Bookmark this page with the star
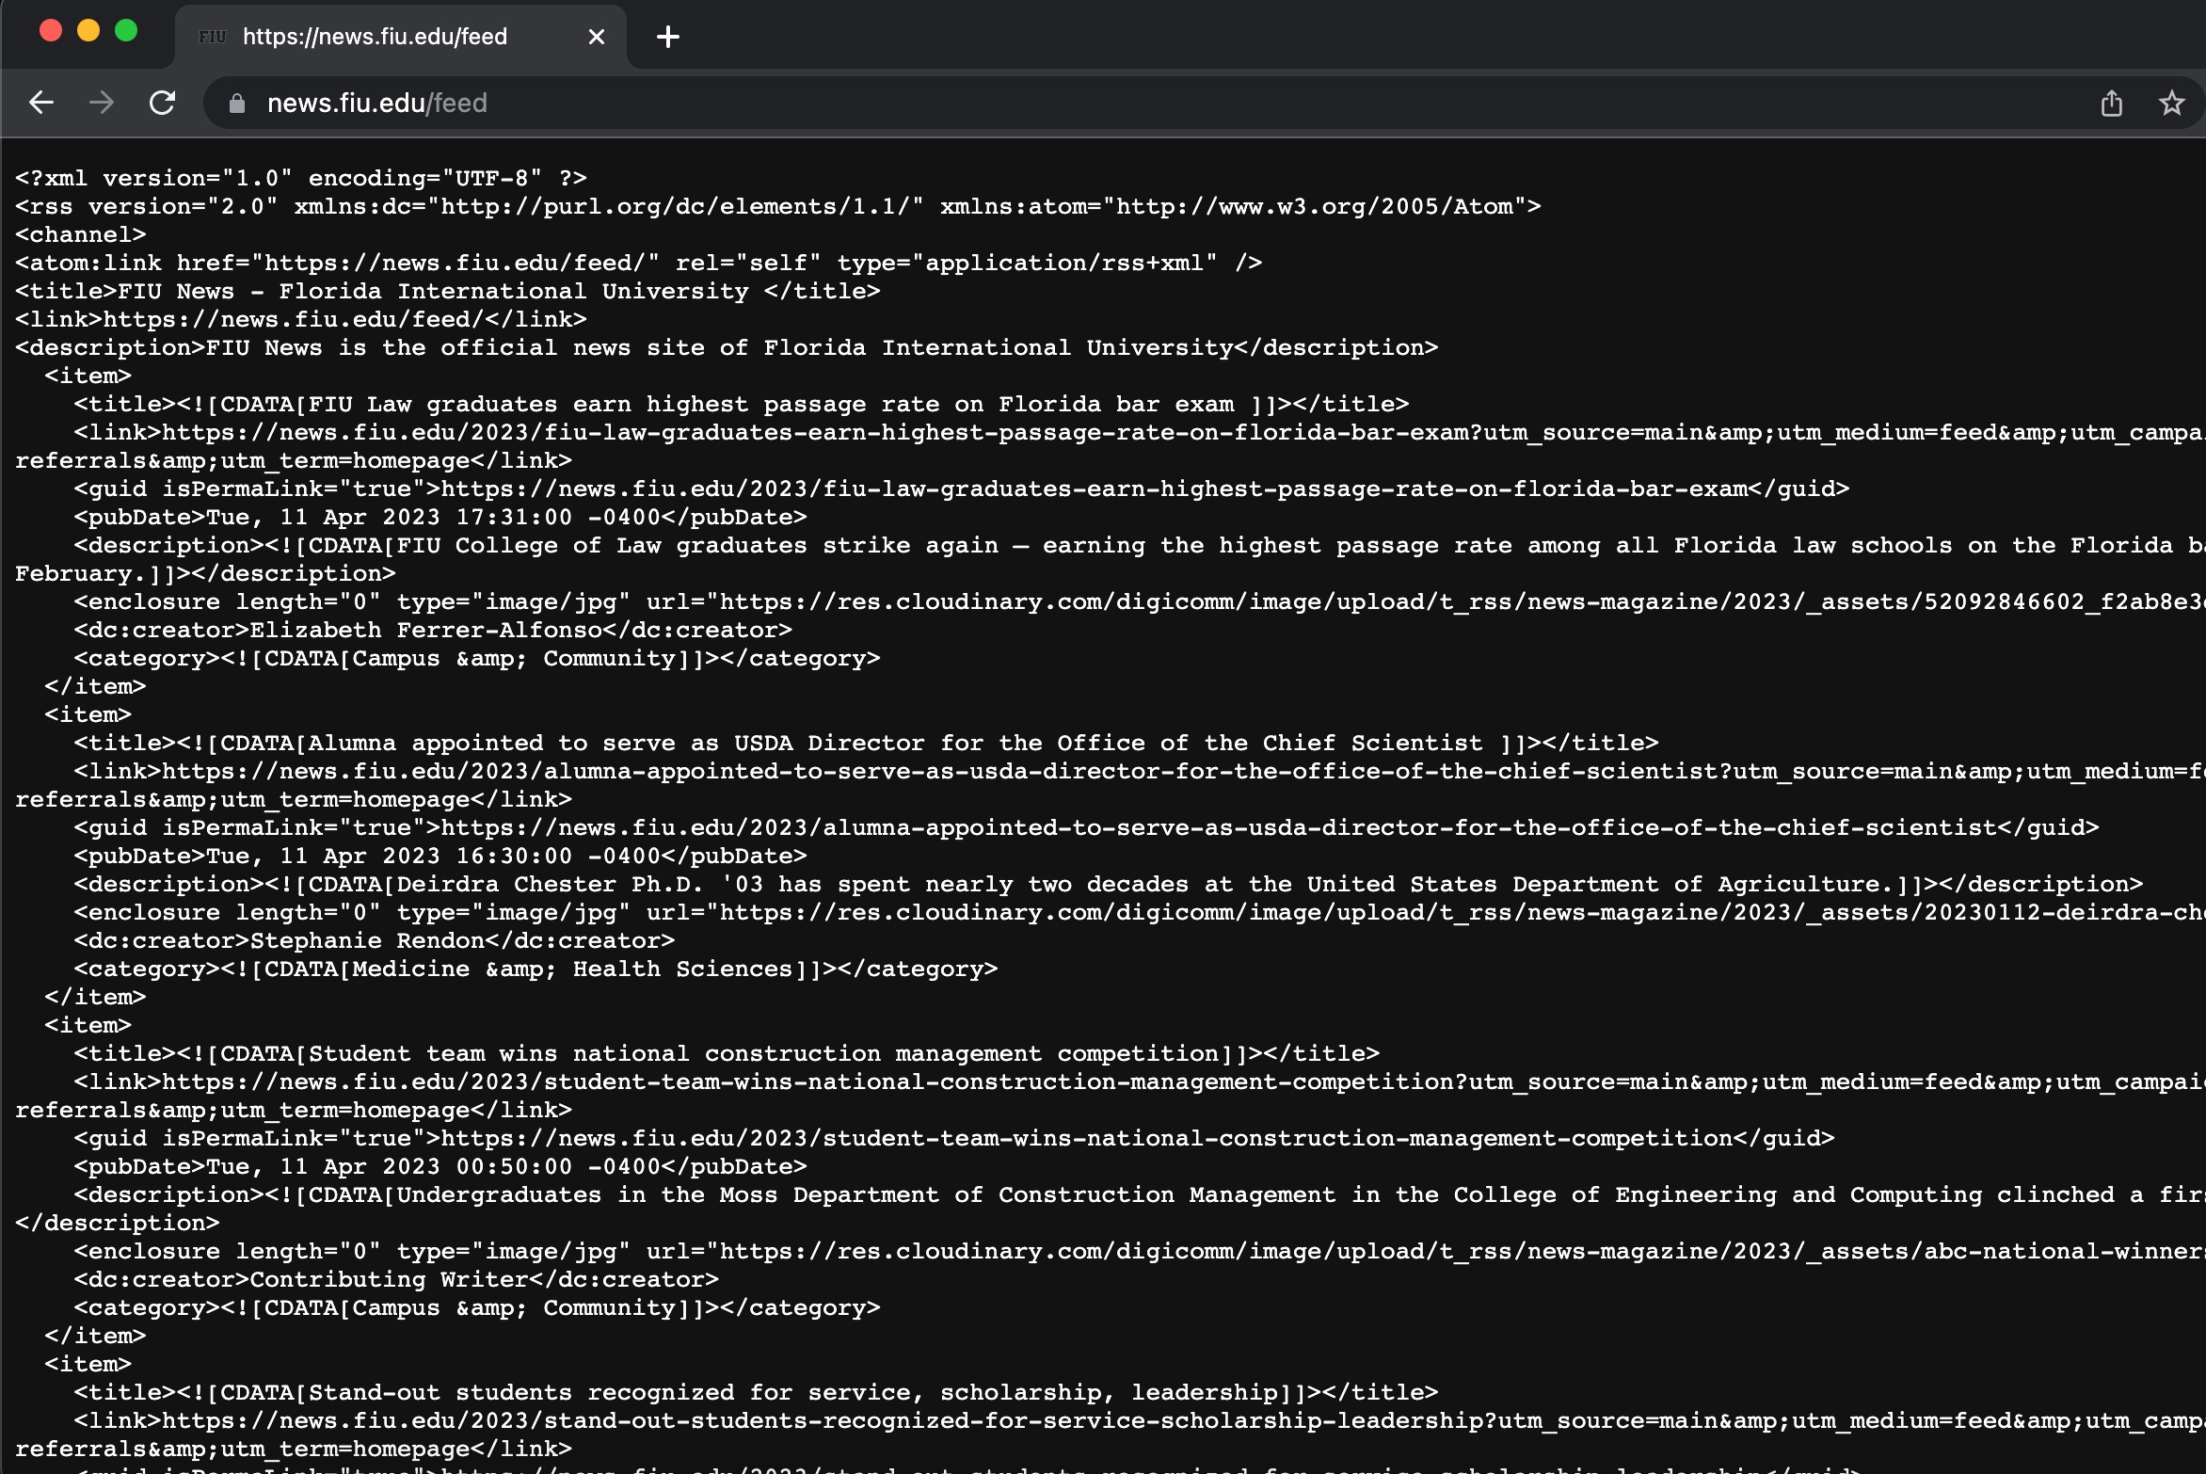Viewport: 2206px width, 1474px height. (2172, 104)
